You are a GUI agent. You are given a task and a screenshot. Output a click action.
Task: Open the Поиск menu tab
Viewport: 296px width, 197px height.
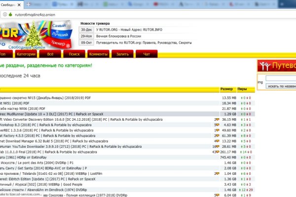click(74, 54)
